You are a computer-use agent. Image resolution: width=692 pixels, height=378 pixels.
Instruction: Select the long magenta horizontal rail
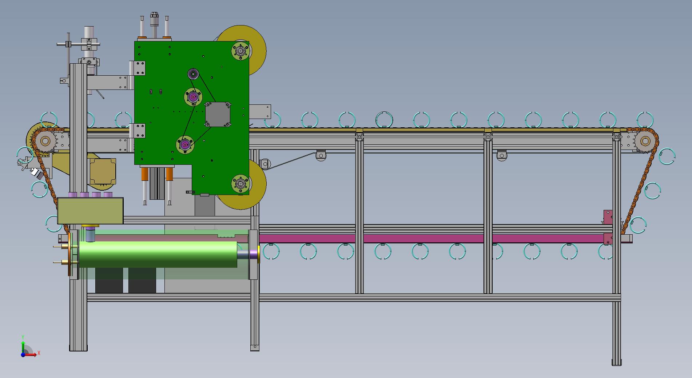(431, 239)
